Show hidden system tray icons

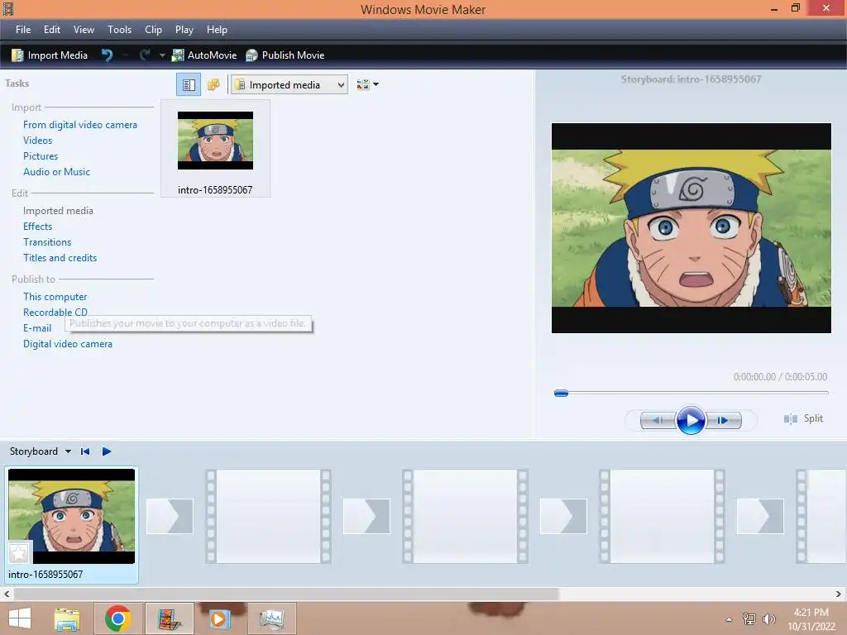[x=729, y=619]
